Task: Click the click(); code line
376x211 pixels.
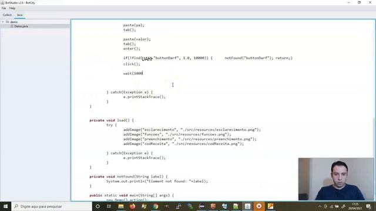Action: tap(132, 64)
